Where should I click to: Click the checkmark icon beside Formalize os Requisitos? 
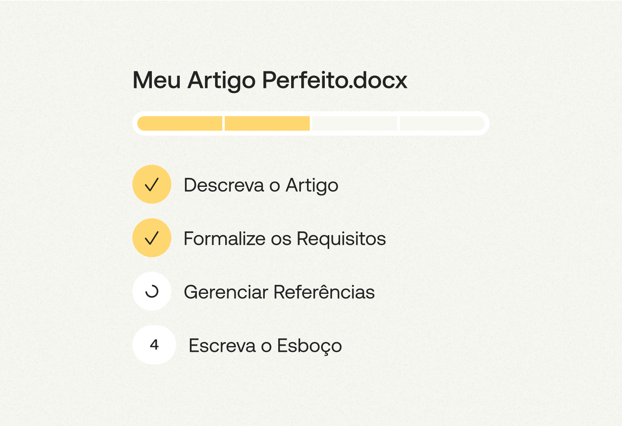click(x=152, y=238)
